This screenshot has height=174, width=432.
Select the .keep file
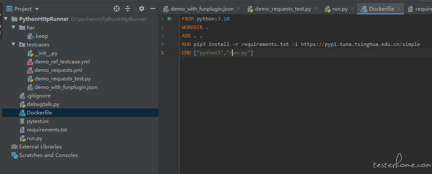point(41,36)
